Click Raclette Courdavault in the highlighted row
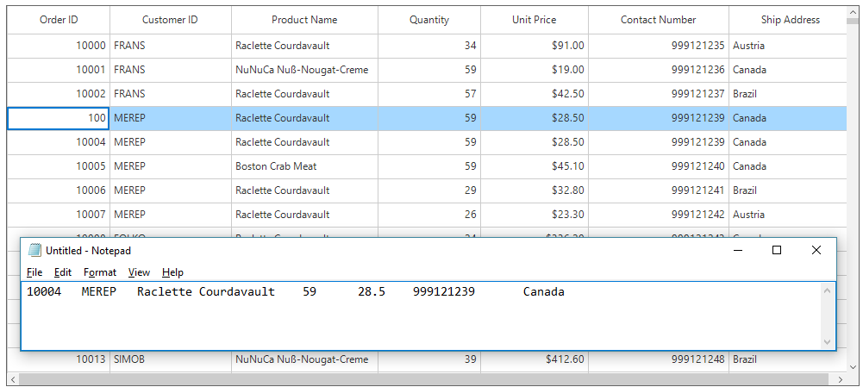This screenshot has width=863, height=387. [x=304, y=118]
